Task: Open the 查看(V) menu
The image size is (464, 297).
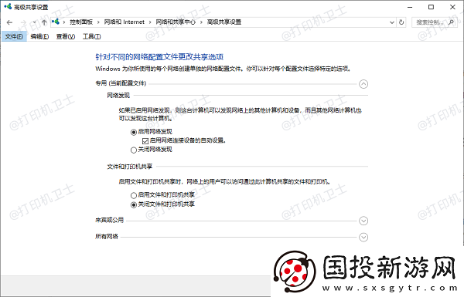Action: point(66,36)
